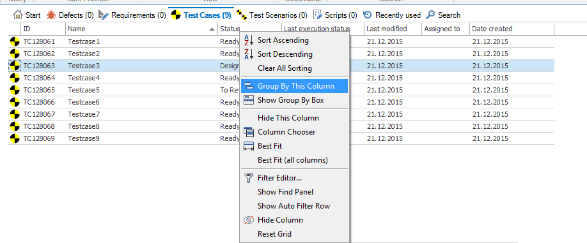
Task: Open the Requirements (0) tab
Action: coord(132,15)
